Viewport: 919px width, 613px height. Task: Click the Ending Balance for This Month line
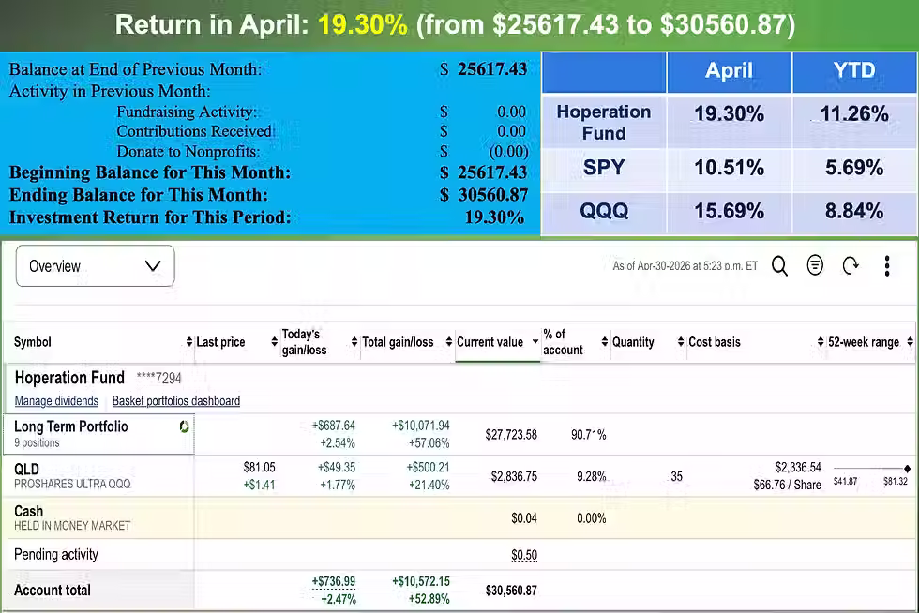pyautogui.click(x=268, y=195)
